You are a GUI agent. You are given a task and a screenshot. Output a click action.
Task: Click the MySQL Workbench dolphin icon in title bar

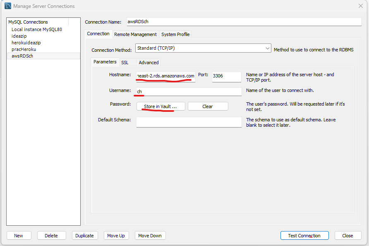(8, 6)
